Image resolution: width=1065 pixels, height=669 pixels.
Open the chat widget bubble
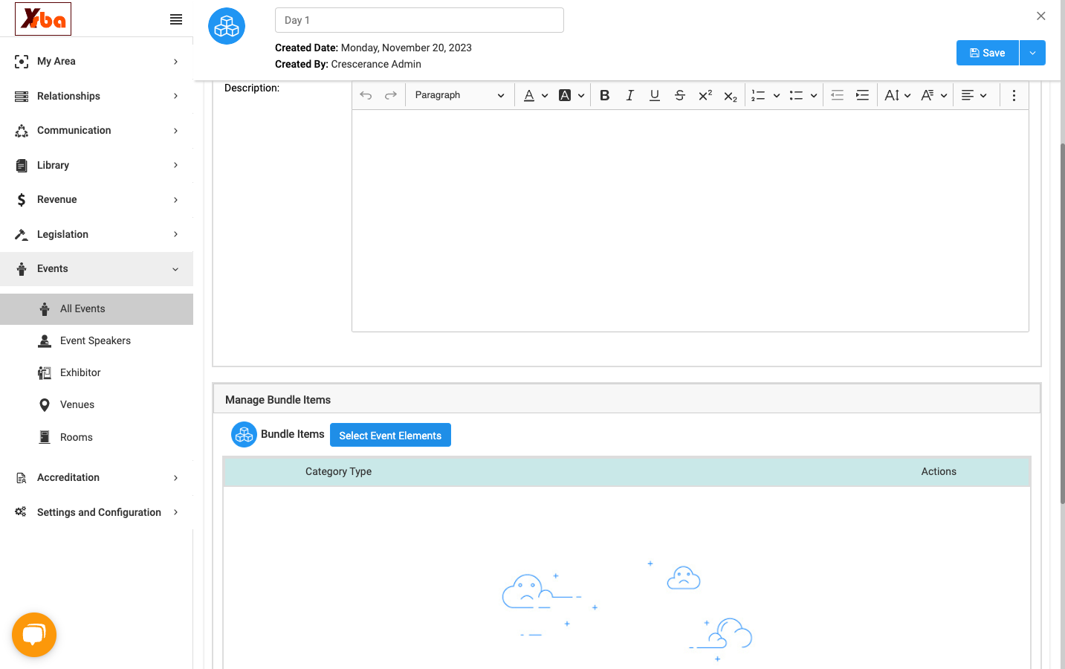pyautogui.click(x=34, y=635)
